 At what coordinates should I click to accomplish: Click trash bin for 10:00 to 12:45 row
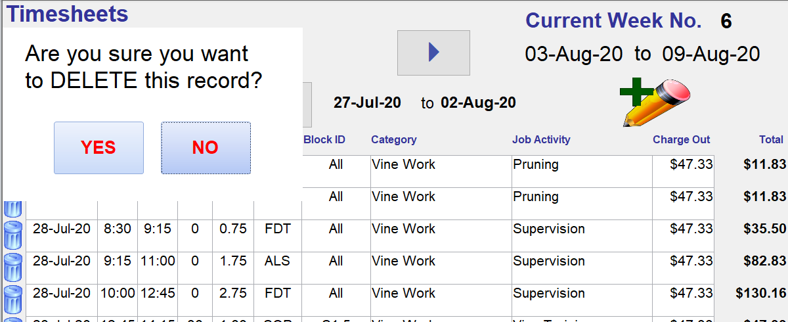point(13,300)
